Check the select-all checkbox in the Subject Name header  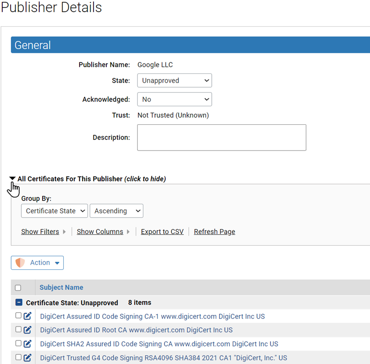pyautogui.click(x=18, y=287)
